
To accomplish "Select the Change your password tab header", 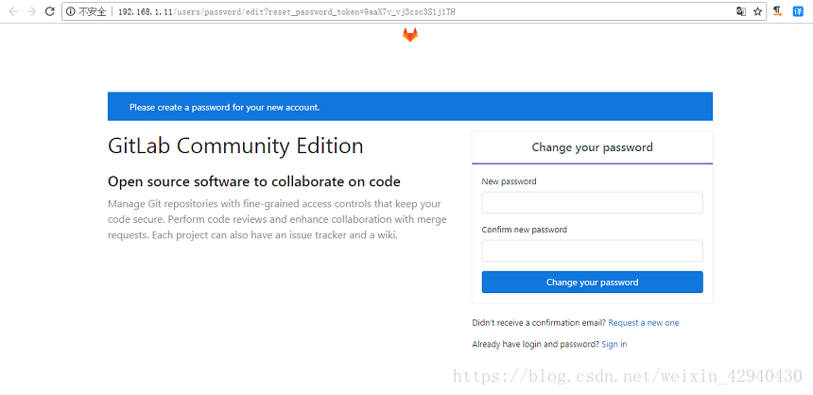I will point(592,147).
